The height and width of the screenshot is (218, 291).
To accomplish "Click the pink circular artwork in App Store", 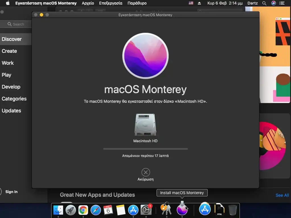I will (273, 146).
